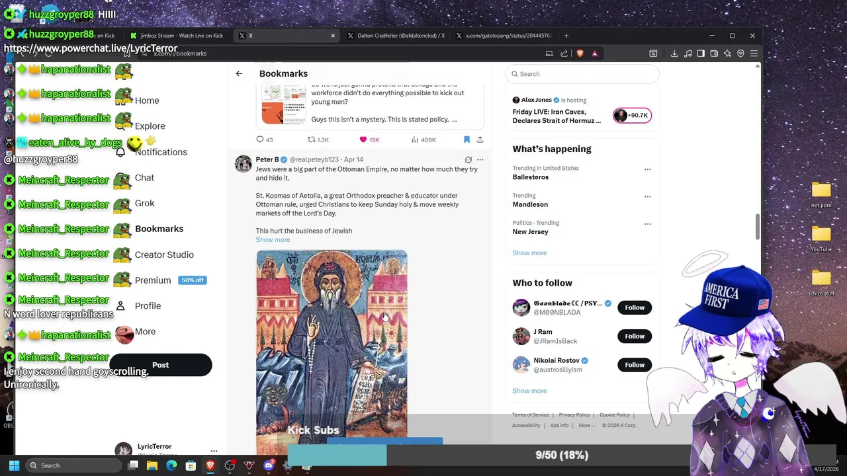
Task: Follow Goonblade account
Action: 635,307
